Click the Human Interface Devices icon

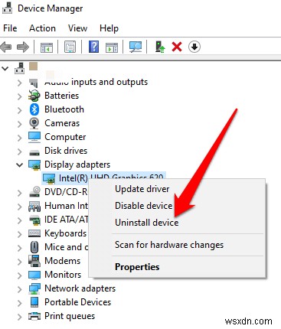[x=34, y=206]
